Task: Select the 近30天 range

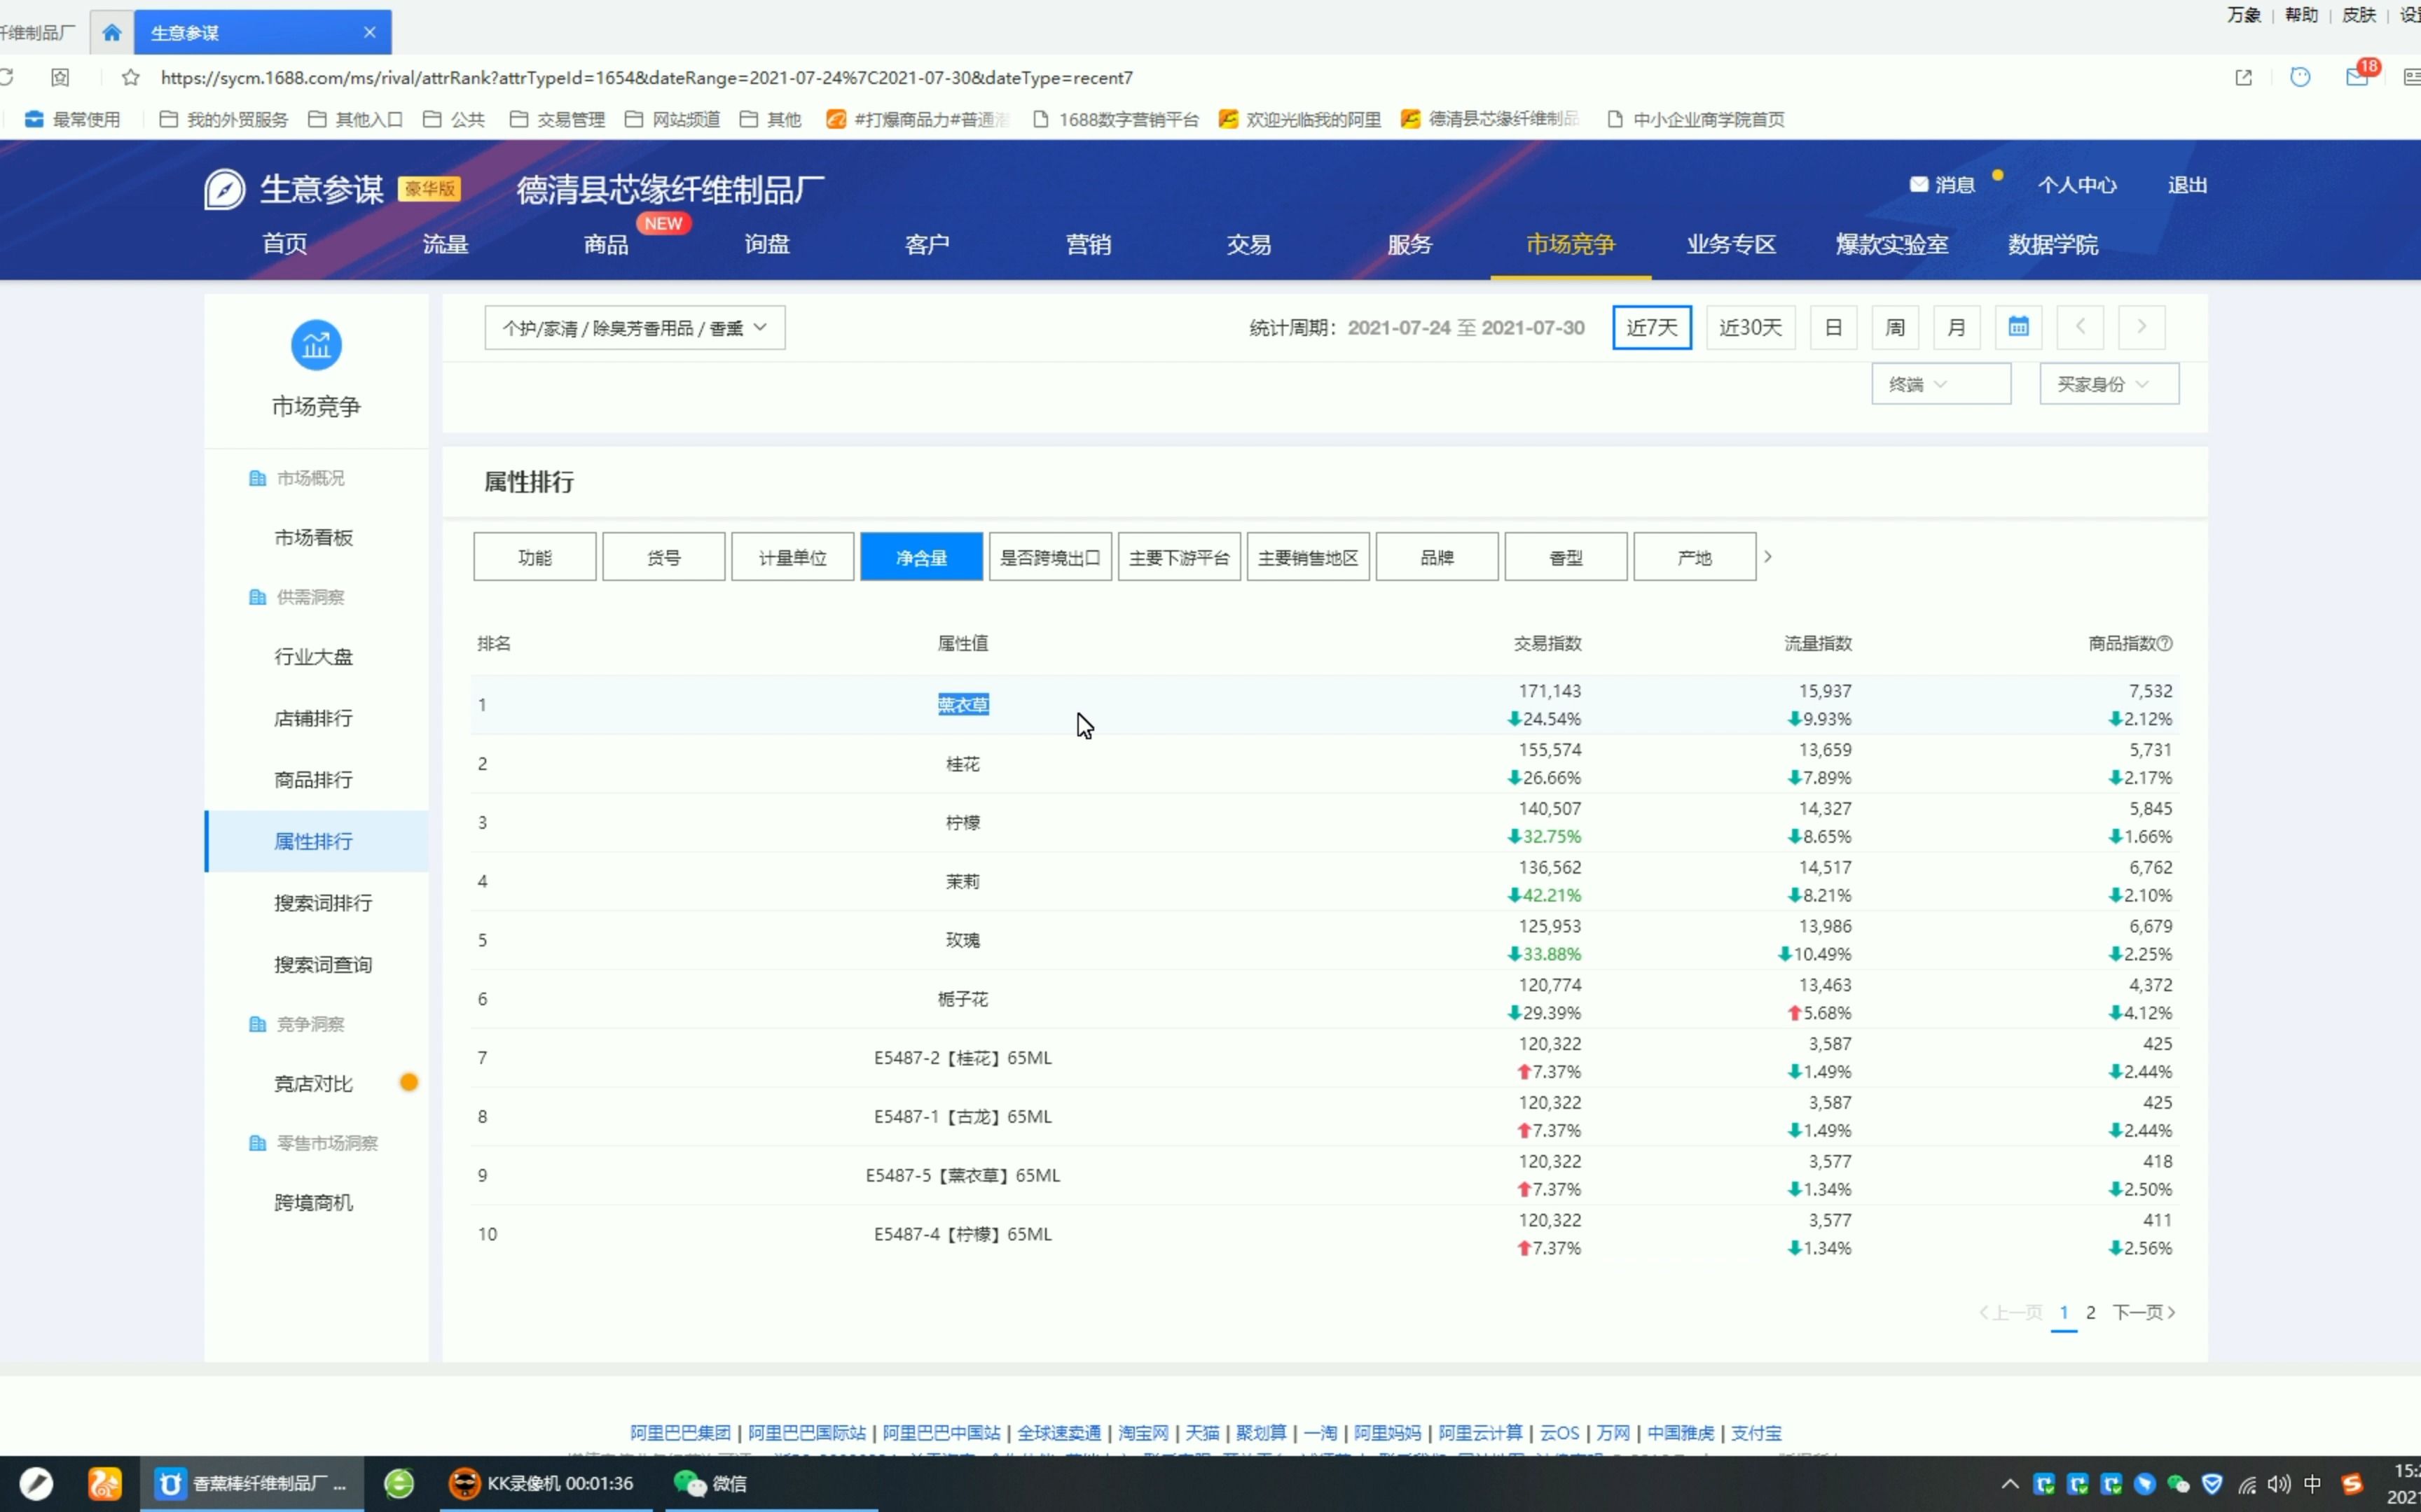Action: click(x=1750, y=327)
